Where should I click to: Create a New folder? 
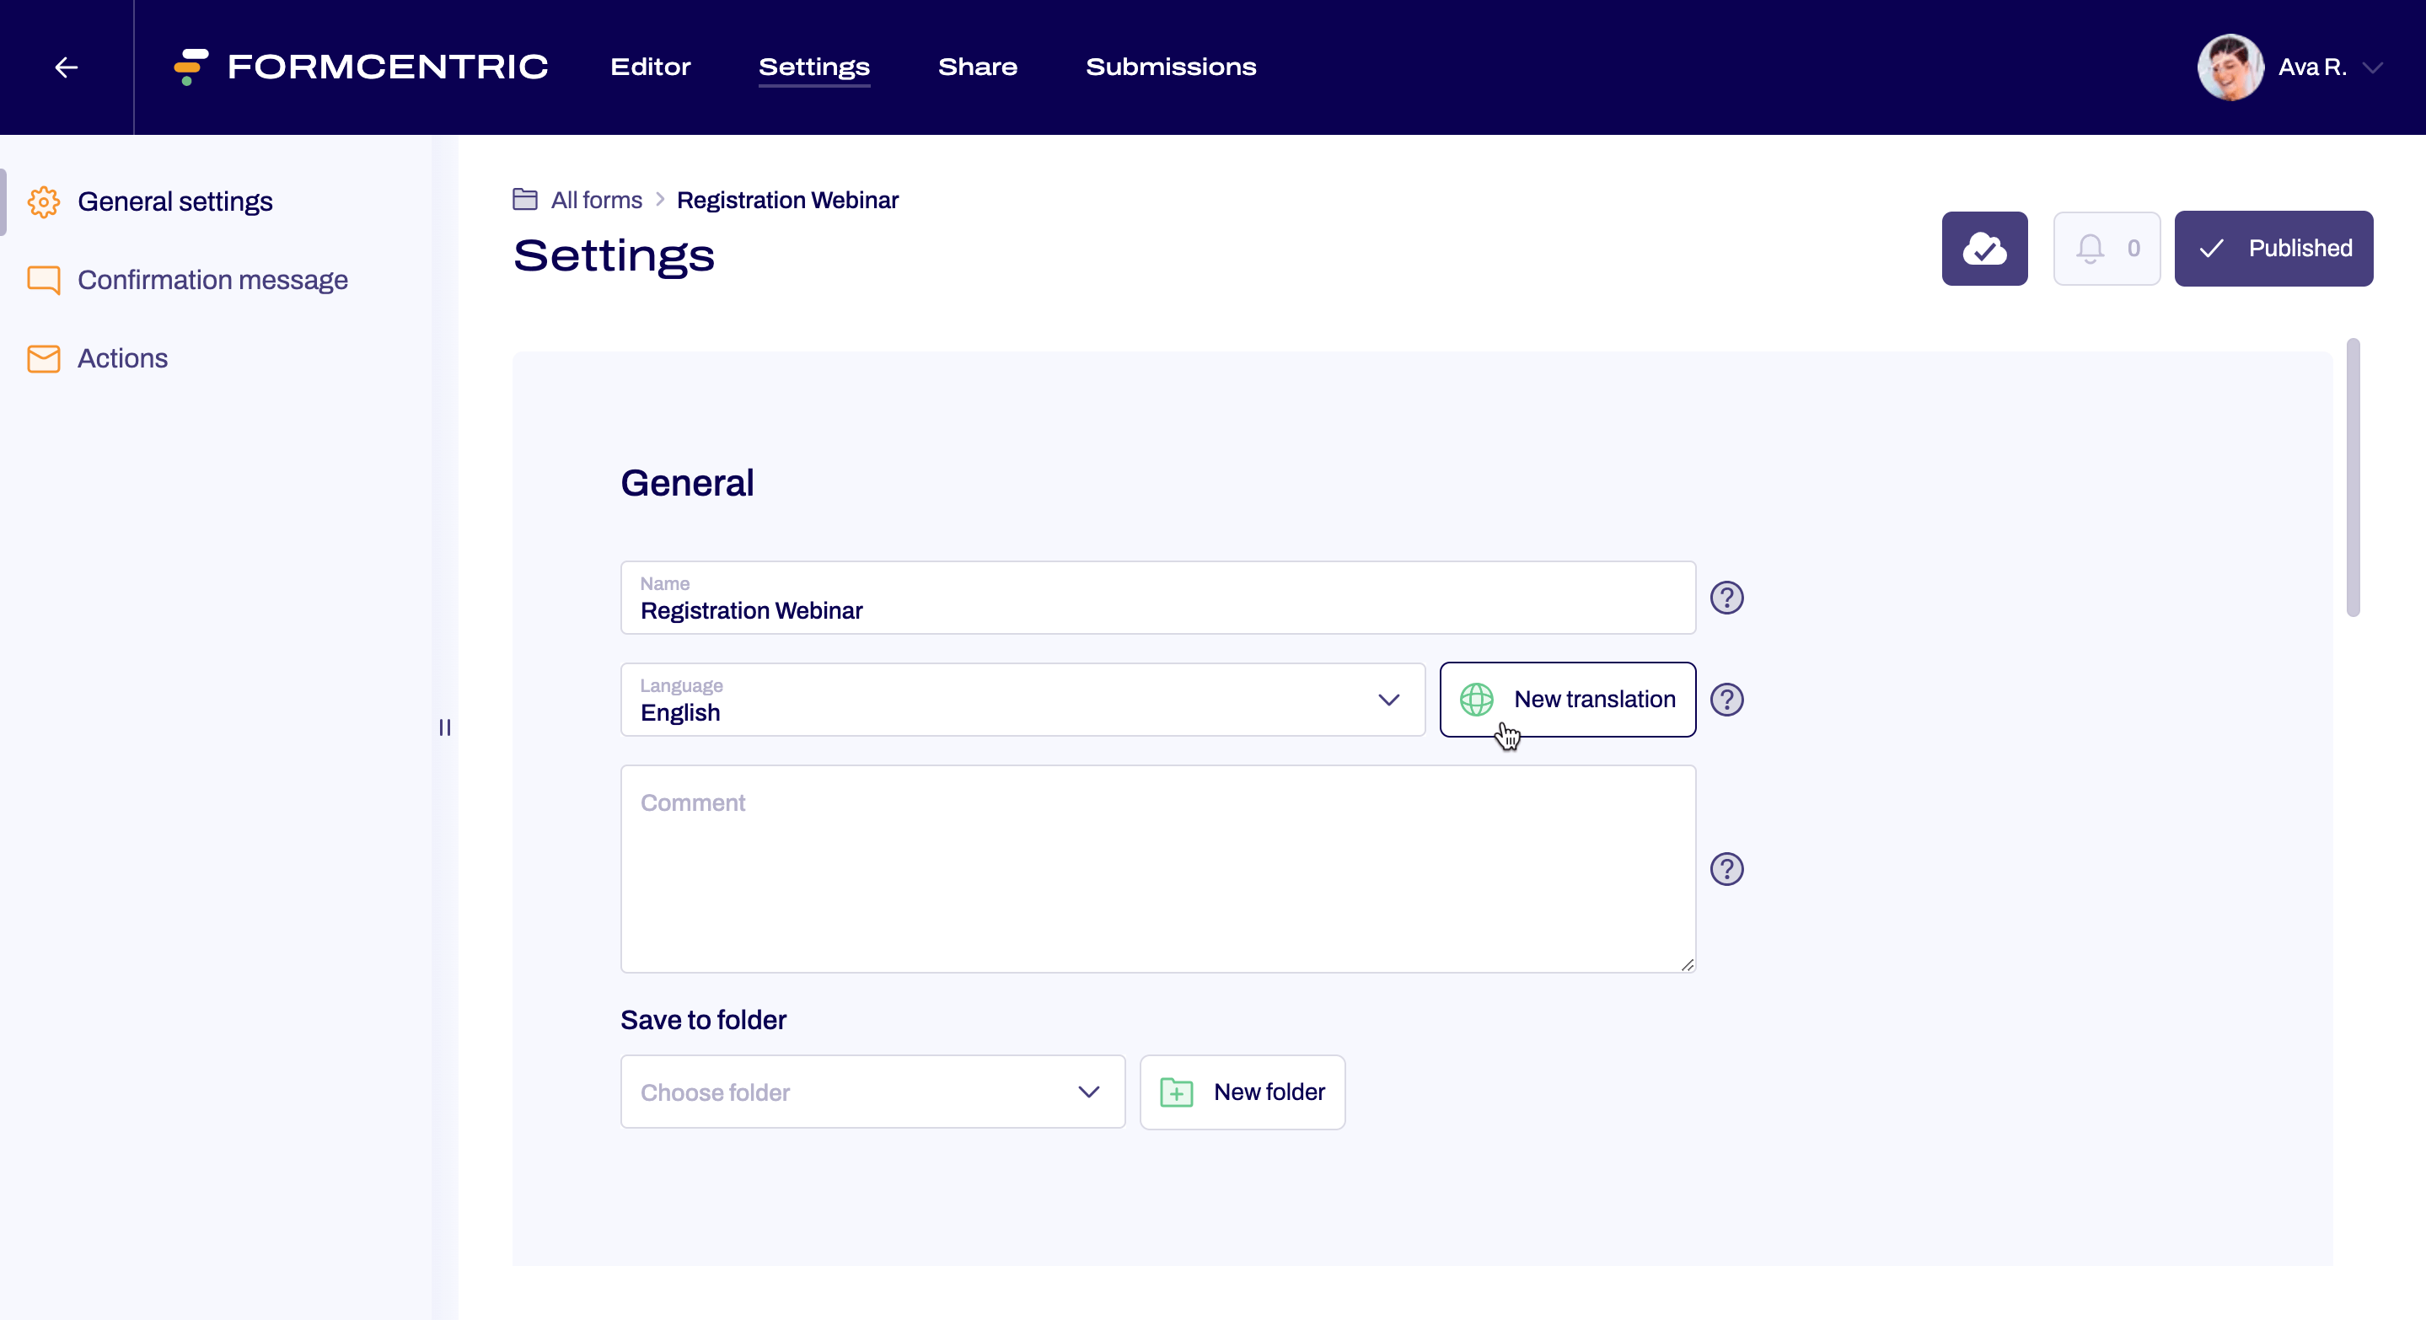point(1243,1092)
